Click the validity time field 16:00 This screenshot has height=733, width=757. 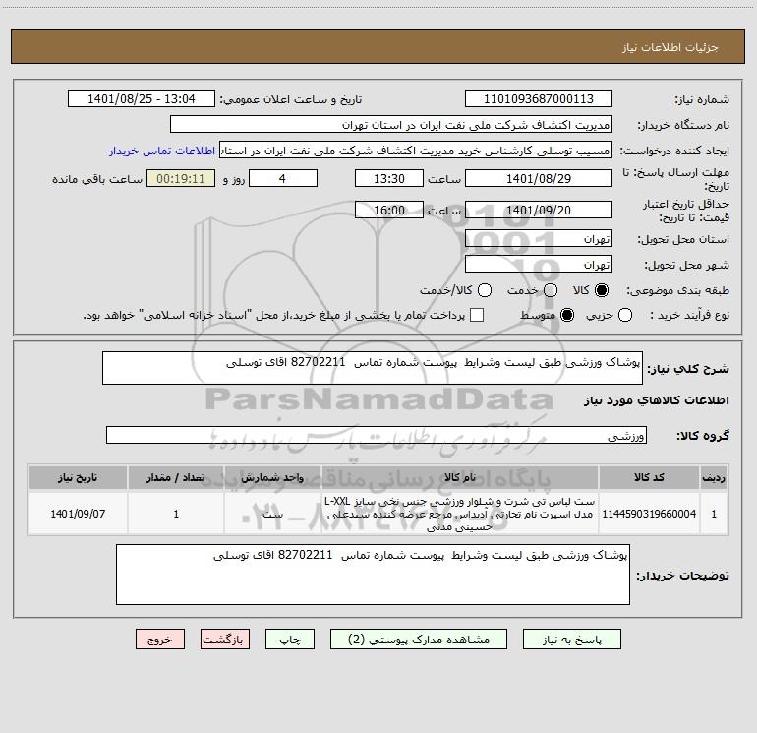[x=389, y=210]
